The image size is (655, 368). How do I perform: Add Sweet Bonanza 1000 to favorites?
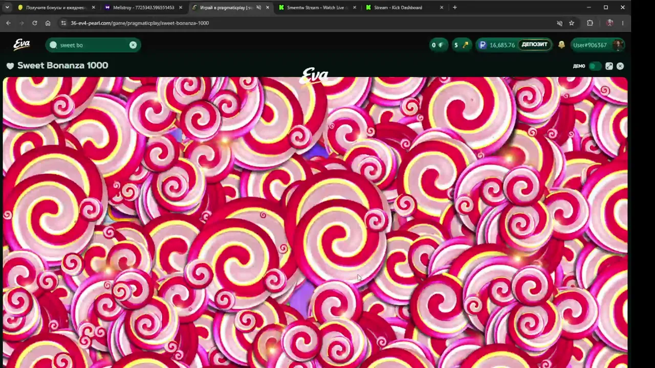(10, 66)
